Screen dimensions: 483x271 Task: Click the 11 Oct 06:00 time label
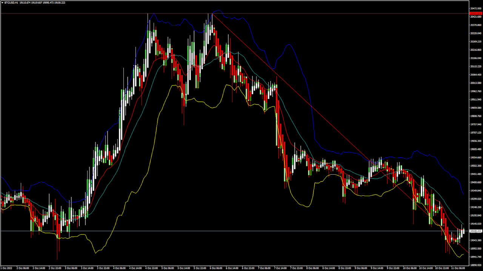coord(458,268)
